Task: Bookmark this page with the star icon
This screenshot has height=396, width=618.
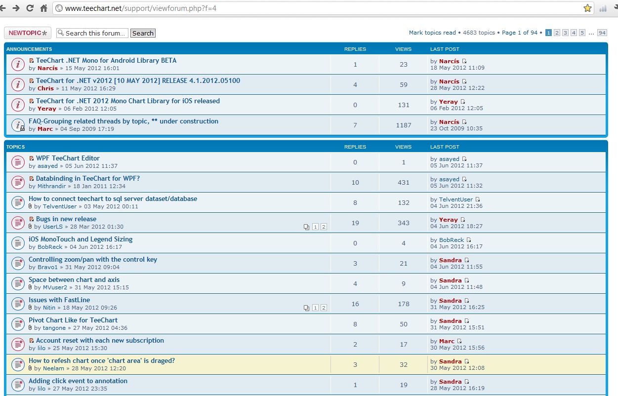Action: tap(587, 8)
